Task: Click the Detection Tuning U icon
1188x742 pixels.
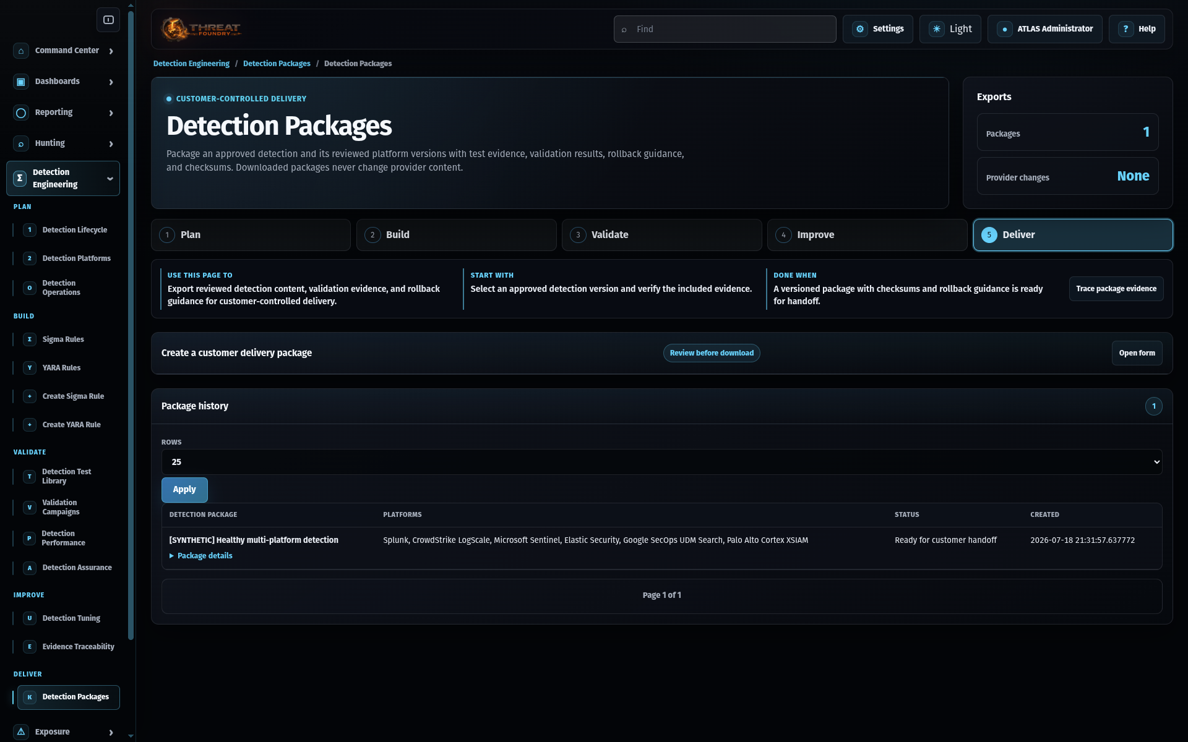Action: point(30,618)
